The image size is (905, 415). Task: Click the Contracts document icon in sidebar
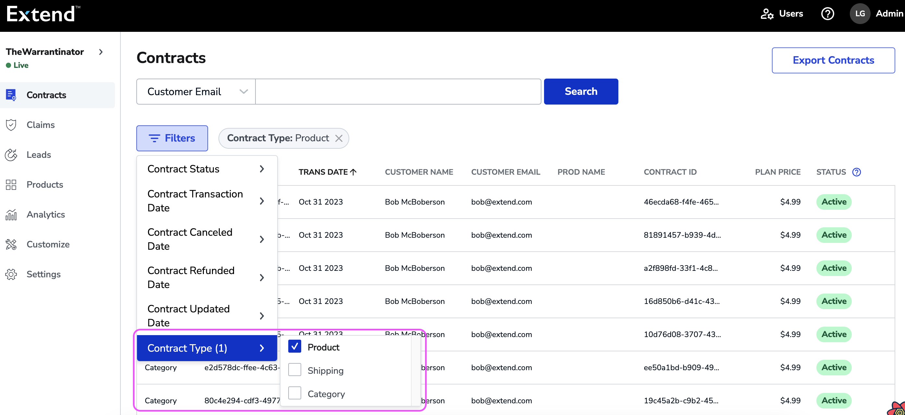pyautogui.click(x=11, y=95)
